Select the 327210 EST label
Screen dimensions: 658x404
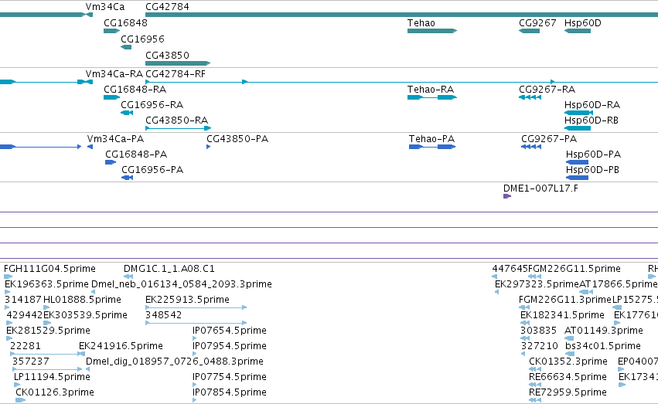click(540, 346)
